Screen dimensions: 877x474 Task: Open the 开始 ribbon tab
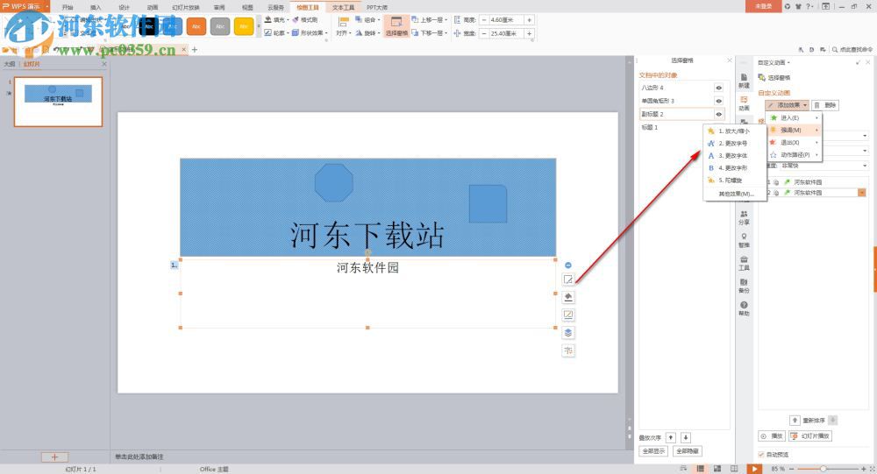68,7
